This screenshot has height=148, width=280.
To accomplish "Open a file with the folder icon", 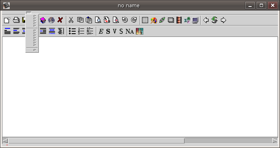I will (16, 20).
